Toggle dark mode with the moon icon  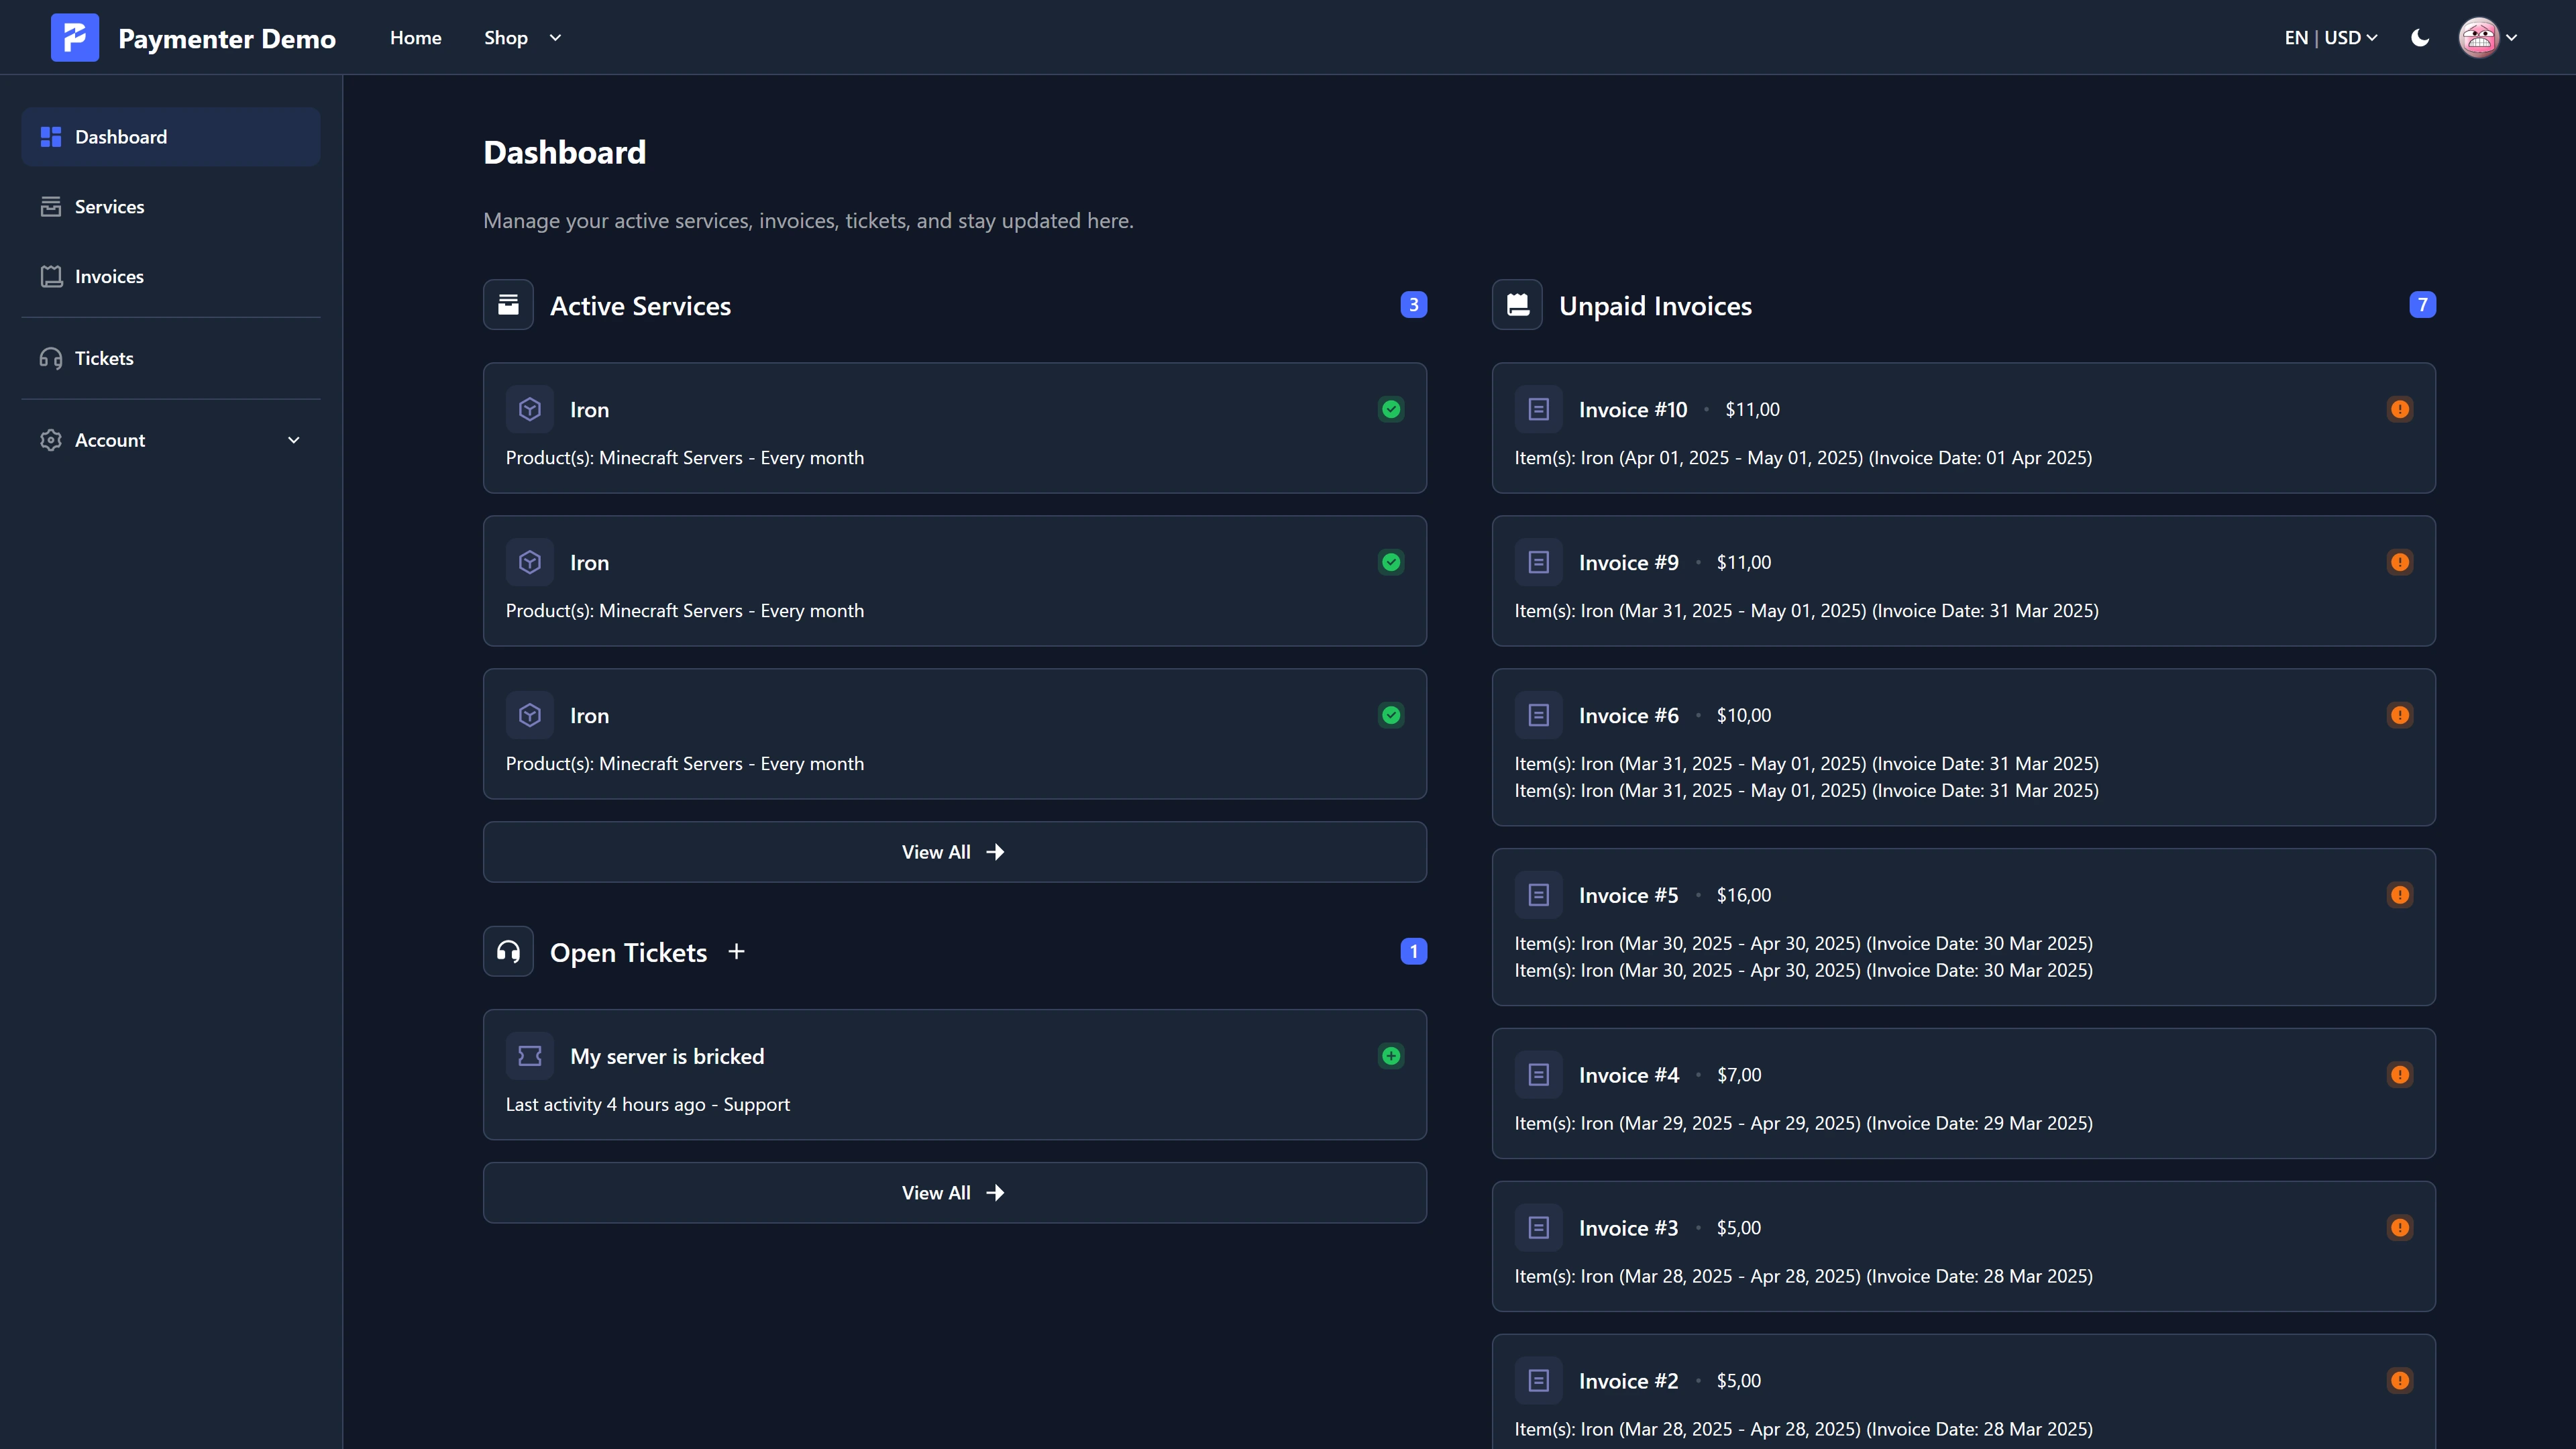(2420, 37)
